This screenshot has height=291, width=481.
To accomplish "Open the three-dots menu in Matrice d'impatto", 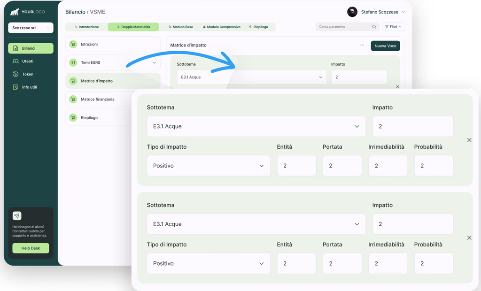I will [x=362, y=46].
